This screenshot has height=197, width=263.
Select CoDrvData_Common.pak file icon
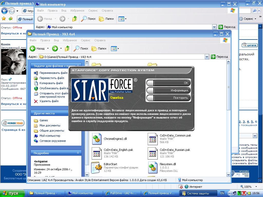pos(153,139)
